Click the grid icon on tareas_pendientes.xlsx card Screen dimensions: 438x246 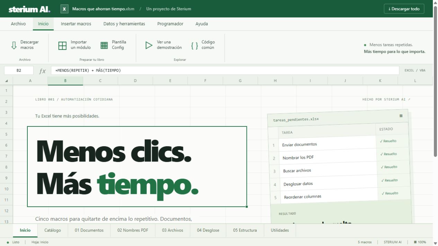tap(401, 116)
